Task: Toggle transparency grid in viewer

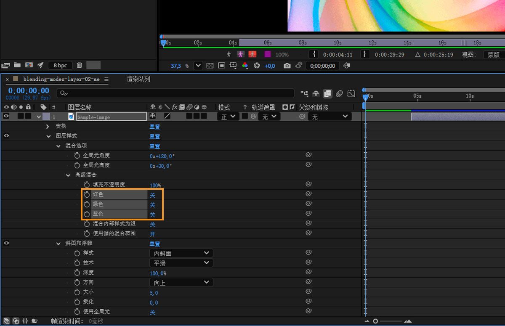Action: (210, 66)
